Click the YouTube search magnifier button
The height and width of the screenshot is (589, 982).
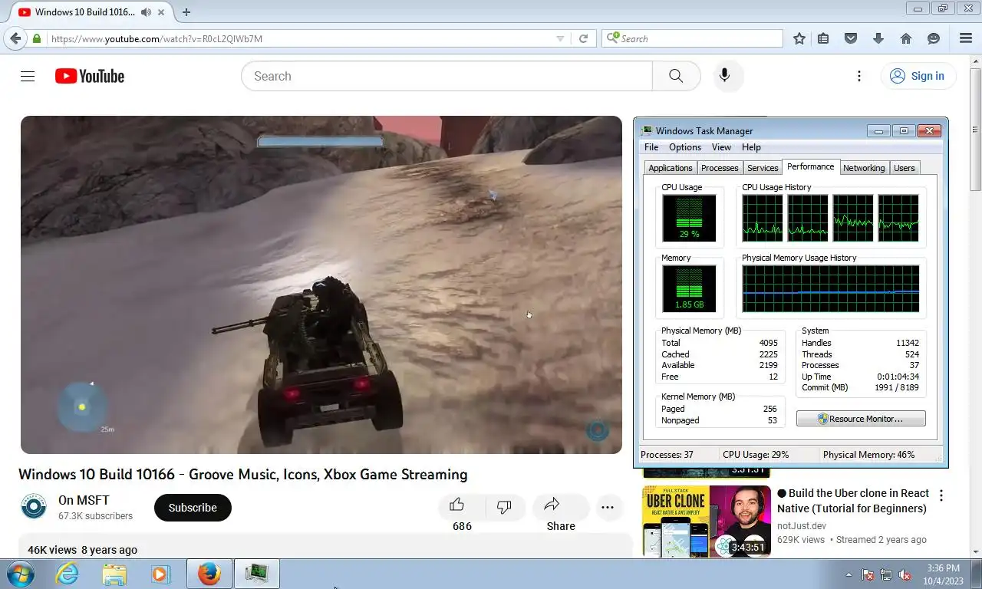coord(676,76)
